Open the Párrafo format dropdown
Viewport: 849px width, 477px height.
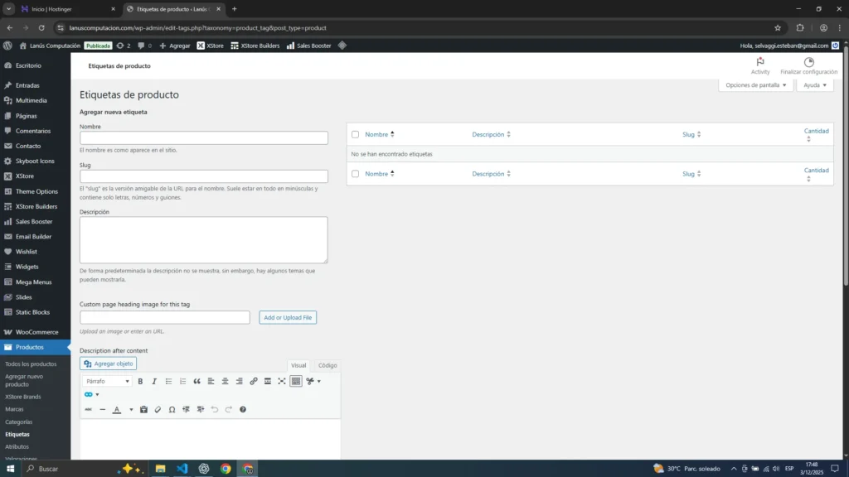tap(108, 381)
